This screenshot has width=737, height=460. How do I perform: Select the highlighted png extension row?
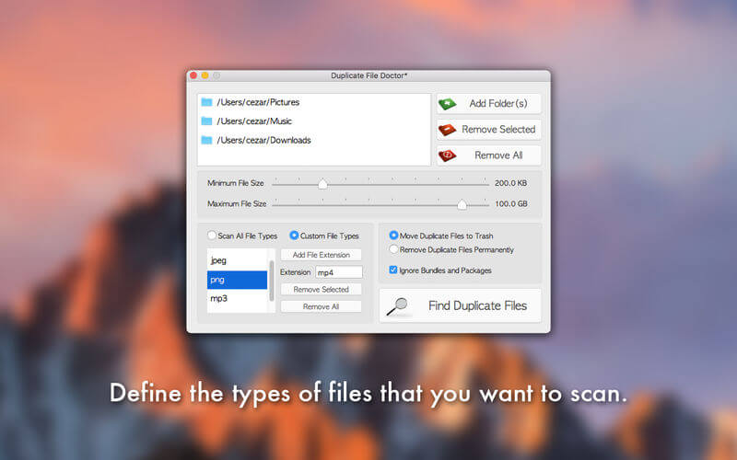[x=238, y=280]
